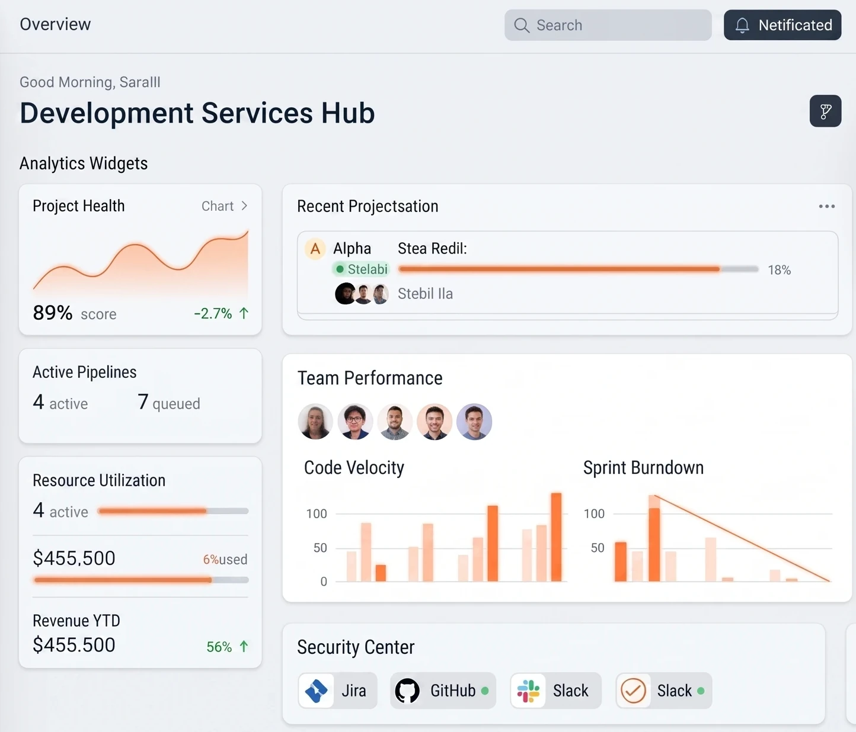Click the green status dot next to GitHub
The width and height of the screenshot is (856, 732).
pos(485,691)
